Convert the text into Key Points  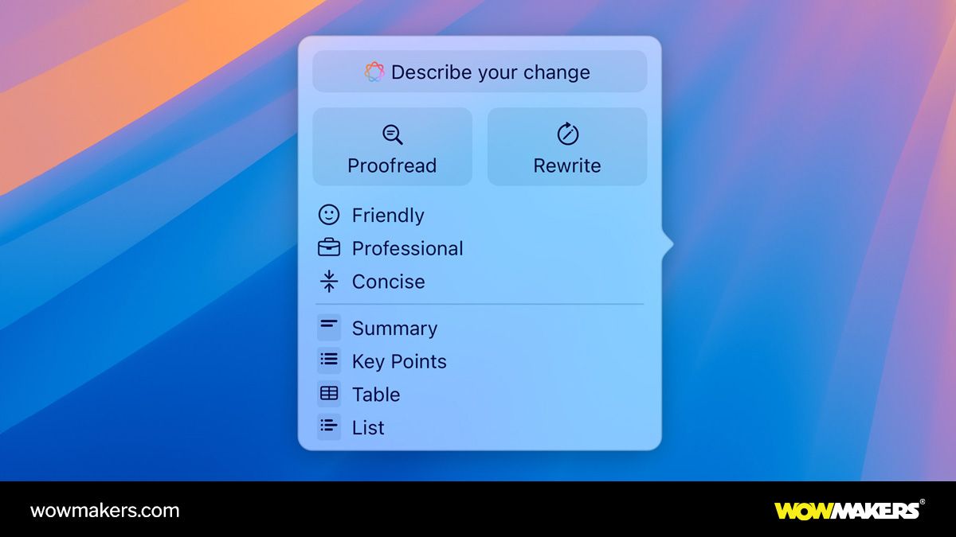point(399,361)
